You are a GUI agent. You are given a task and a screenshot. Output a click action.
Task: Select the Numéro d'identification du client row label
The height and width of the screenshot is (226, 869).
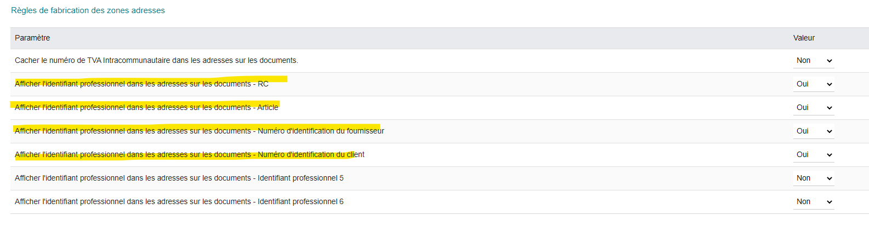click(190, 154)
